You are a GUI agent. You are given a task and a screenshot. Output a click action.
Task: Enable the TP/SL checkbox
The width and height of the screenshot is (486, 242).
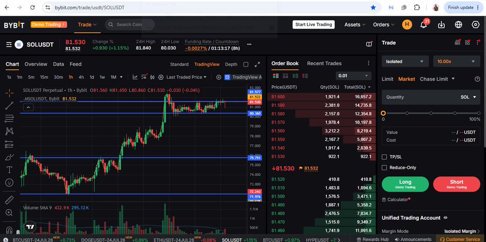click(385, 157)
